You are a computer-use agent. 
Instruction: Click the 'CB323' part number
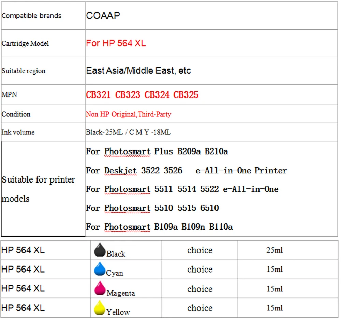click(x=128, y=95)
